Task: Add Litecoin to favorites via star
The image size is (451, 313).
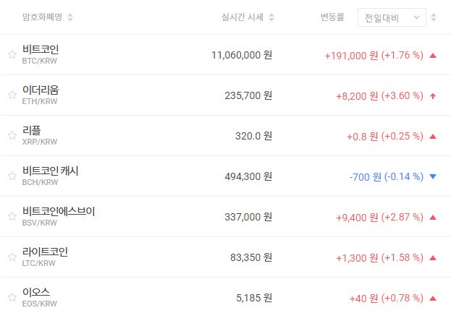Action: point(12,257)
